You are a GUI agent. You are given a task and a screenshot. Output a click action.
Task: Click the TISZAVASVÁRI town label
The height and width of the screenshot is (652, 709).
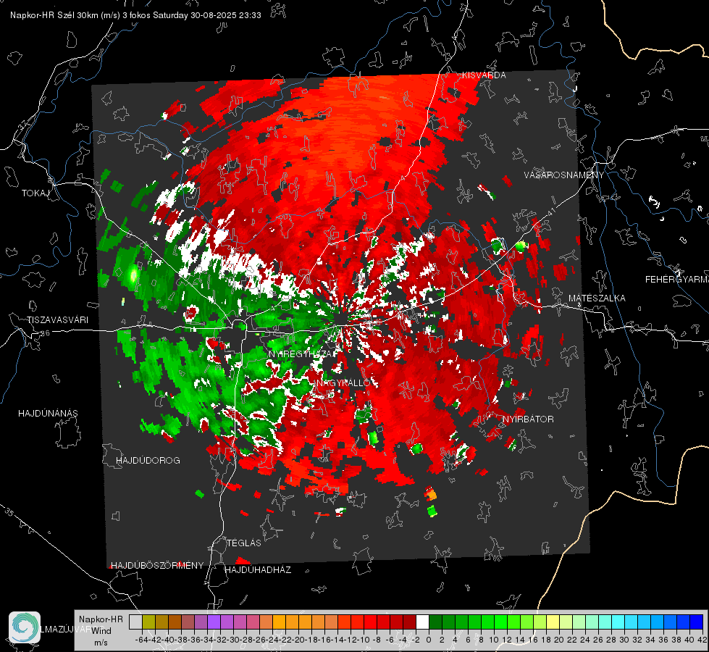coord(57,320)
